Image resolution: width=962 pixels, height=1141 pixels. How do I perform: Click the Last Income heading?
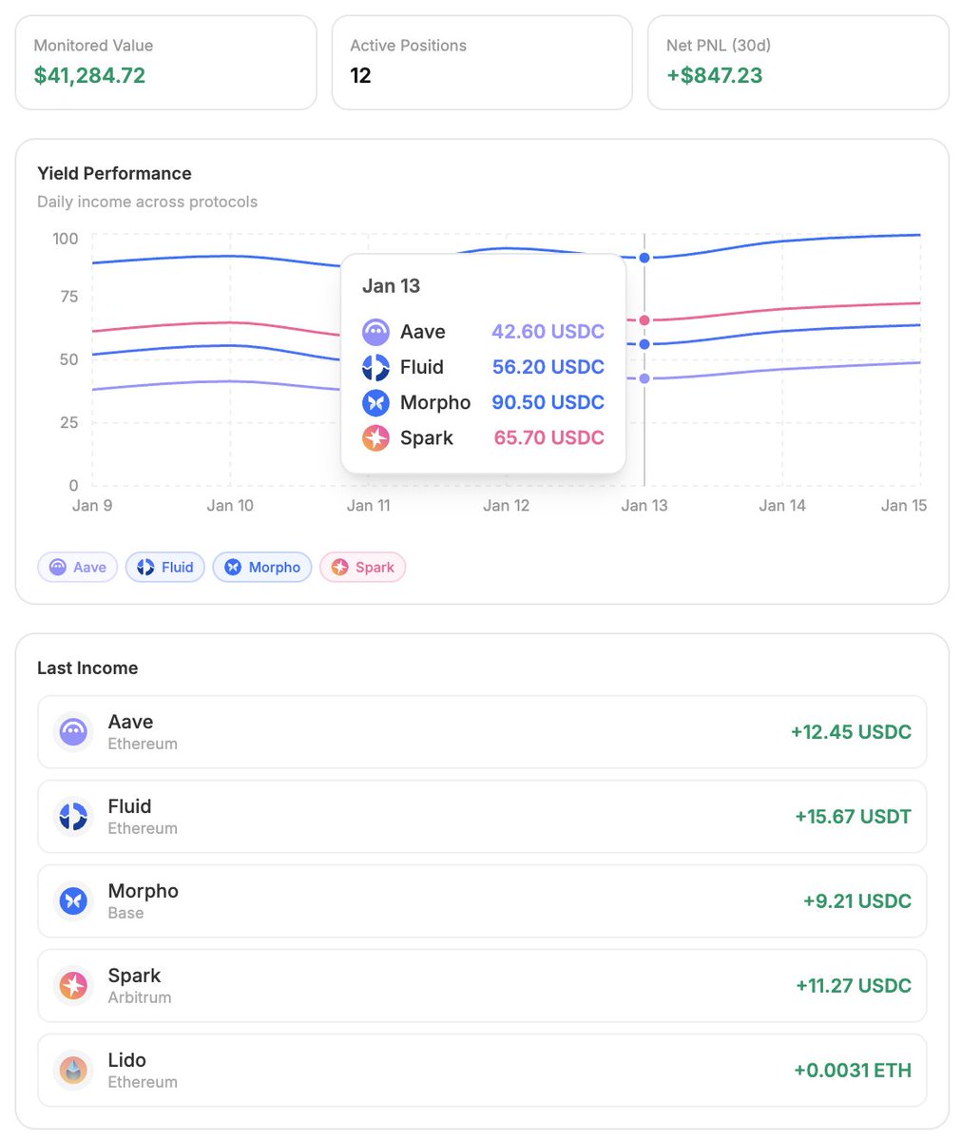point(87,668)
